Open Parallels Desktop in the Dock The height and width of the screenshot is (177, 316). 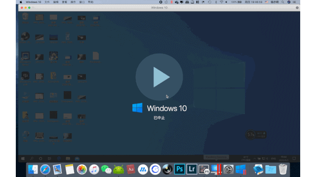(x=216, y=169)
